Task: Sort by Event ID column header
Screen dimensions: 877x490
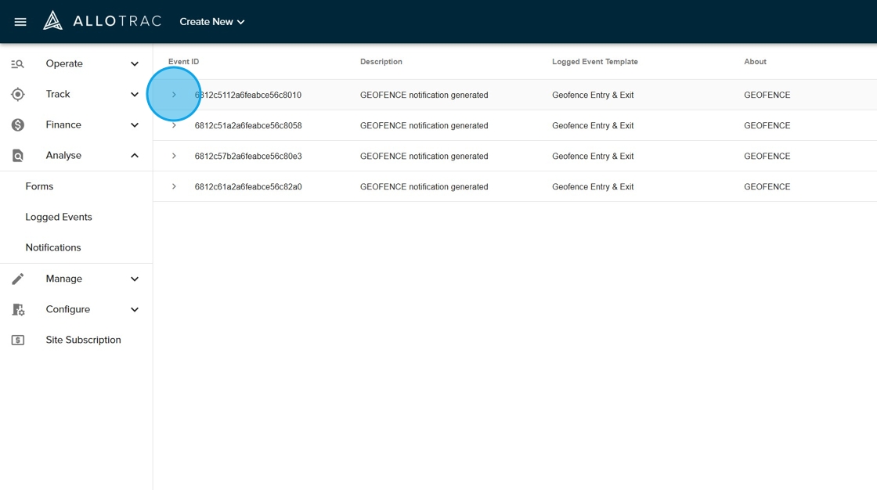Action: pos(184,62)
